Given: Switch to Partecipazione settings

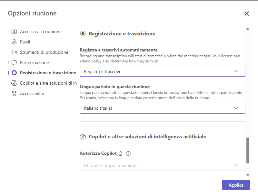Looking at the screenshot, I should pos(35,62).
